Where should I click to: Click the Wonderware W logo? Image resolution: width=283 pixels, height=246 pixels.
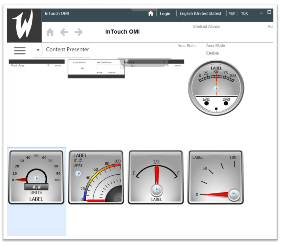24,24
